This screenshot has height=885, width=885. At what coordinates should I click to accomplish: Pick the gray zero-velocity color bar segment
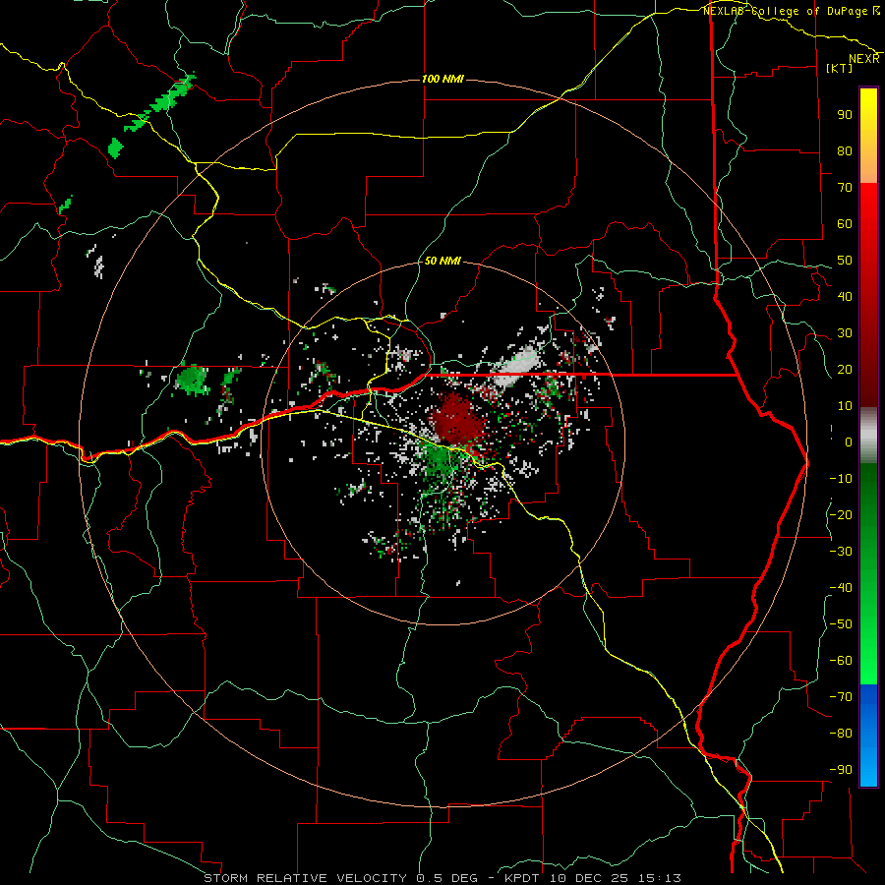(x=868, y=436)
